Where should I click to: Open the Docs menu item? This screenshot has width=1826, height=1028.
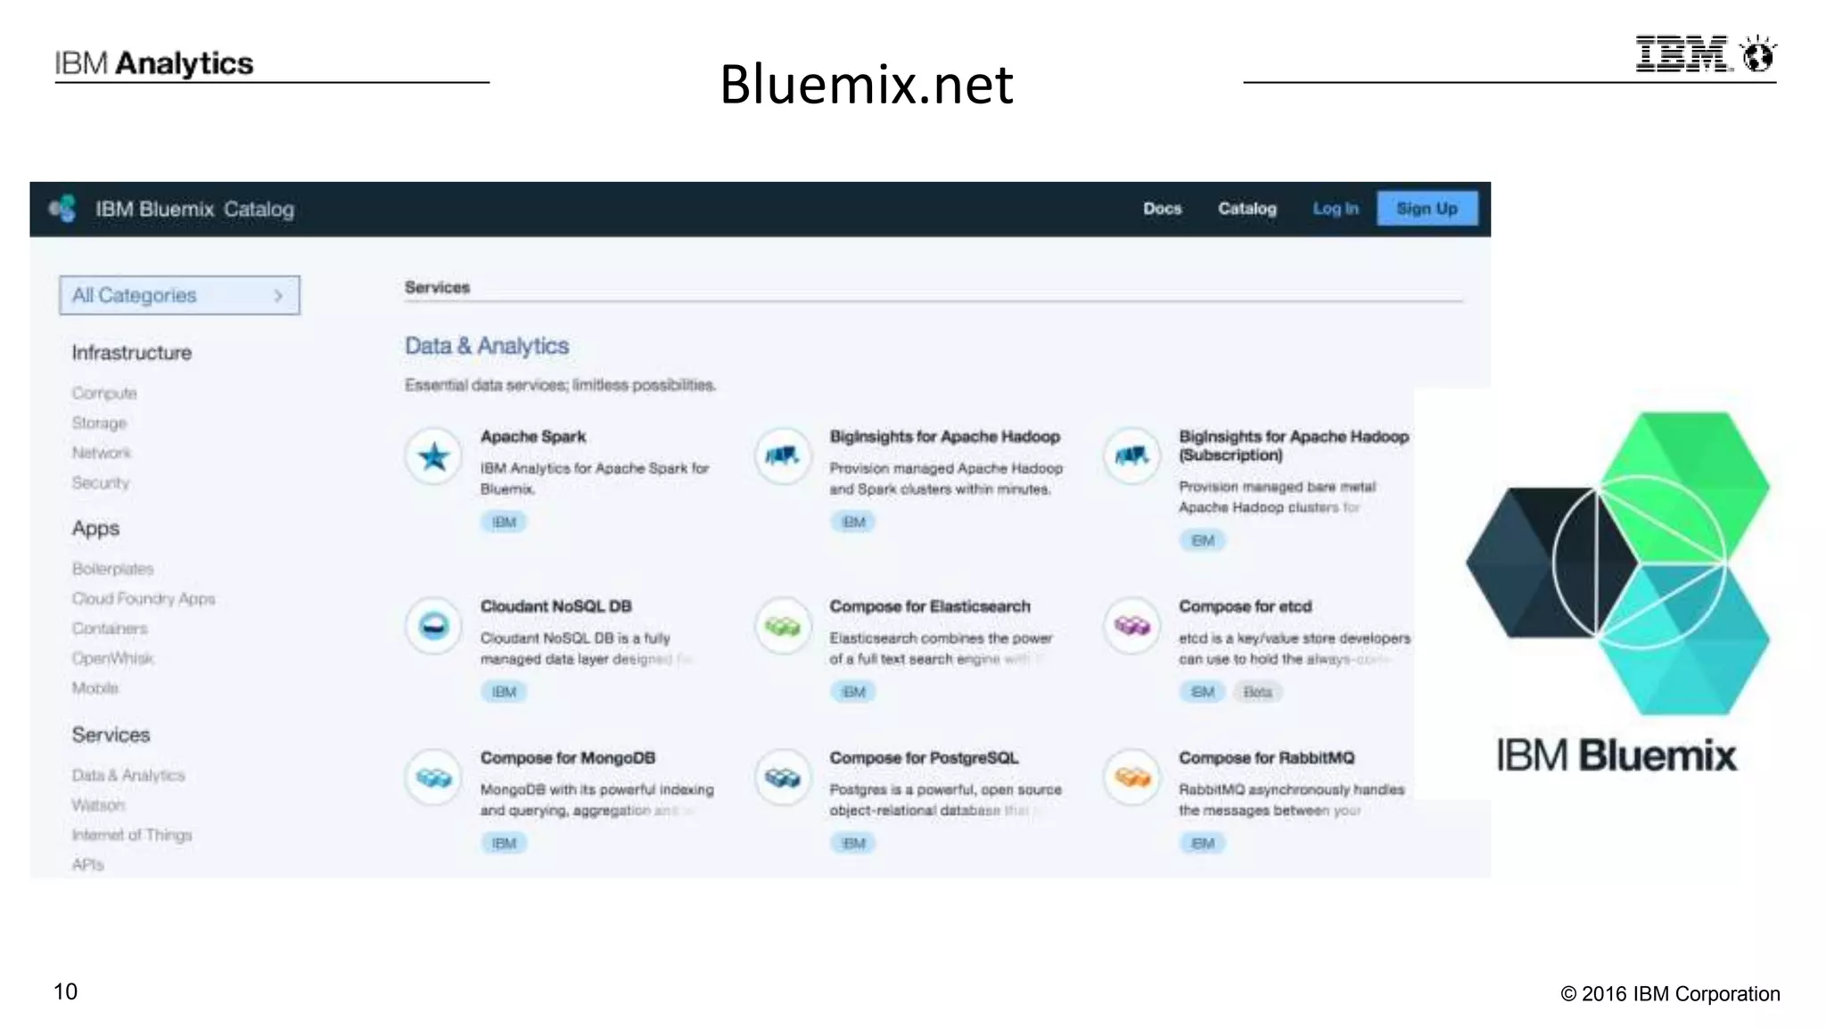point(1162,209)
